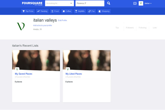The height and width of the screenshot is (110, 165).
Task: Open the Fun ticket category
Action: tap(92, 11)
